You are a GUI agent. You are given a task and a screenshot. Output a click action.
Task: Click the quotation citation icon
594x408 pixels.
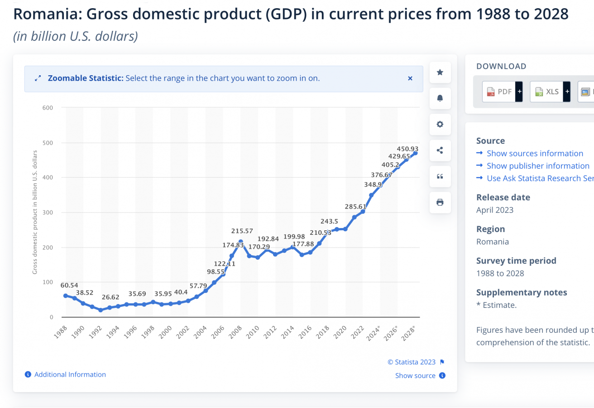(440, 176)
